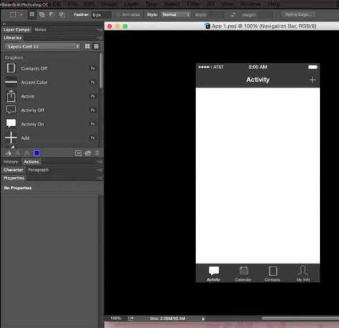Click the Width input field
This screenshot has height=328, width=339.
point(216,15)
